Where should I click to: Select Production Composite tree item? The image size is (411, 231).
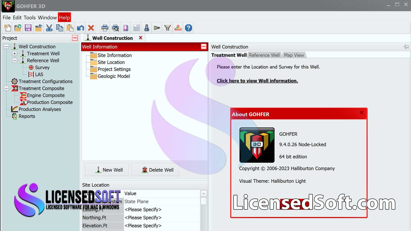[50, 102]
